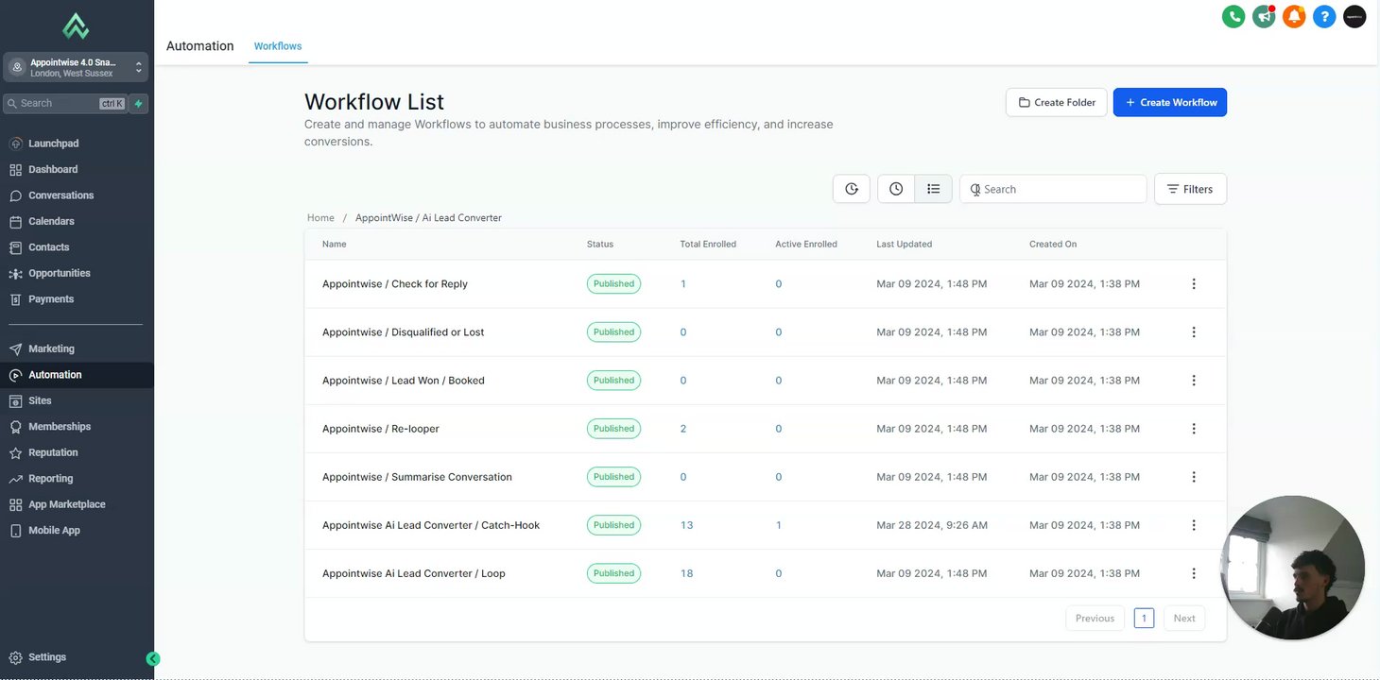Click the workflow Search field

1059,189
